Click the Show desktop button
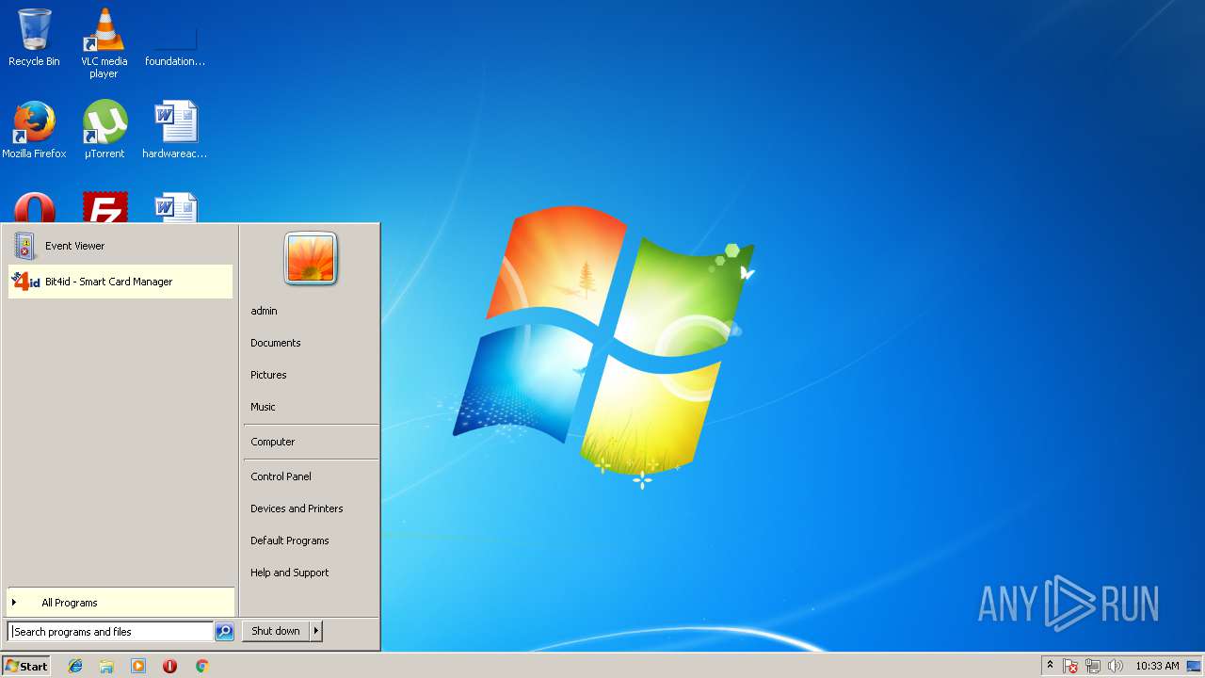Image resolution: width=1205 pixels, height=678 pixels. click(1195, 666)
